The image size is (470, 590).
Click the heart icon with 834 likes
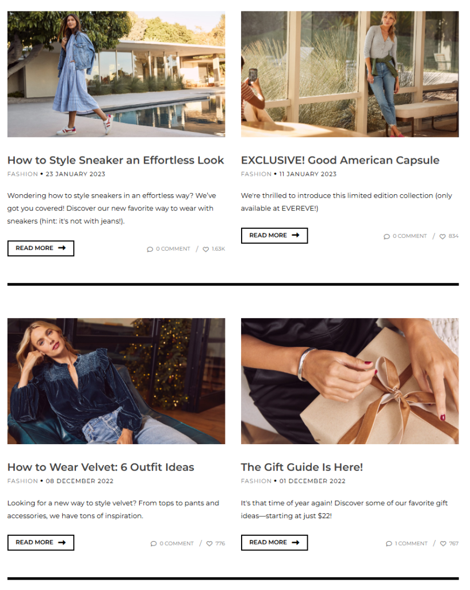(442, 237)
